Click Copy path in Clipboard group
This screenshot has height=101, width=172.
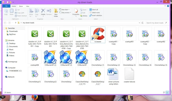[19, 13]
